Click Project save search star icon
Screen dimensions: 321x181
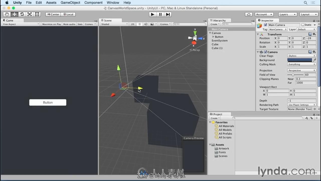click(316, 118)
